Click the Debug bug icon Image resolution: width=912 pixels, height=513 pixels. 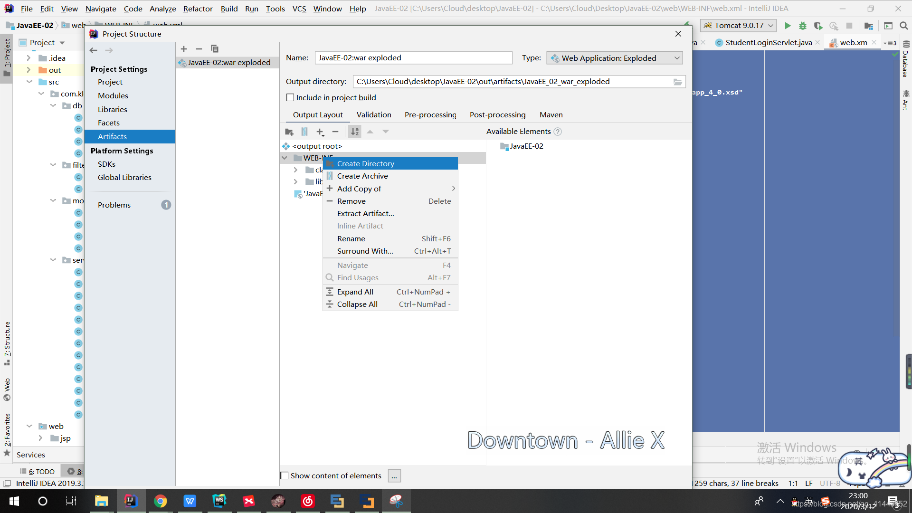coord(803,26)
